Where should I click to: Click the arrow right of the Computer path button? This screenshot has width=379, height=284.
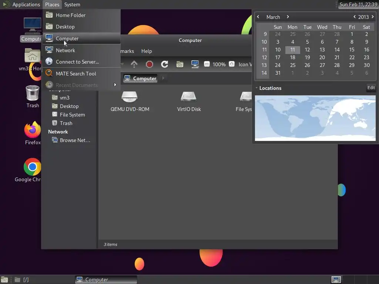pyautogui.click(x=163, y=78)
